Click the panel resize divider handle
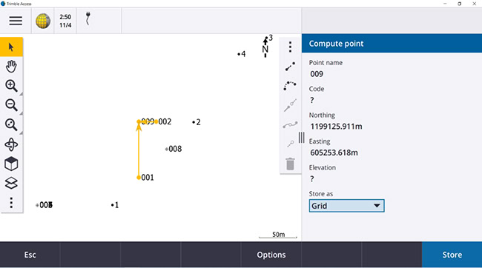The image size is (482, 268). 302,138
